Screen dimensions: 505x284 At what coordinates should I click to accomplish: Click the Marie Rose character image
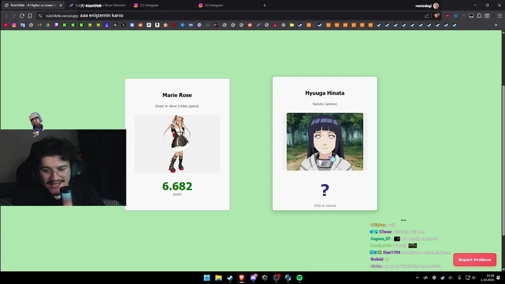177,144
